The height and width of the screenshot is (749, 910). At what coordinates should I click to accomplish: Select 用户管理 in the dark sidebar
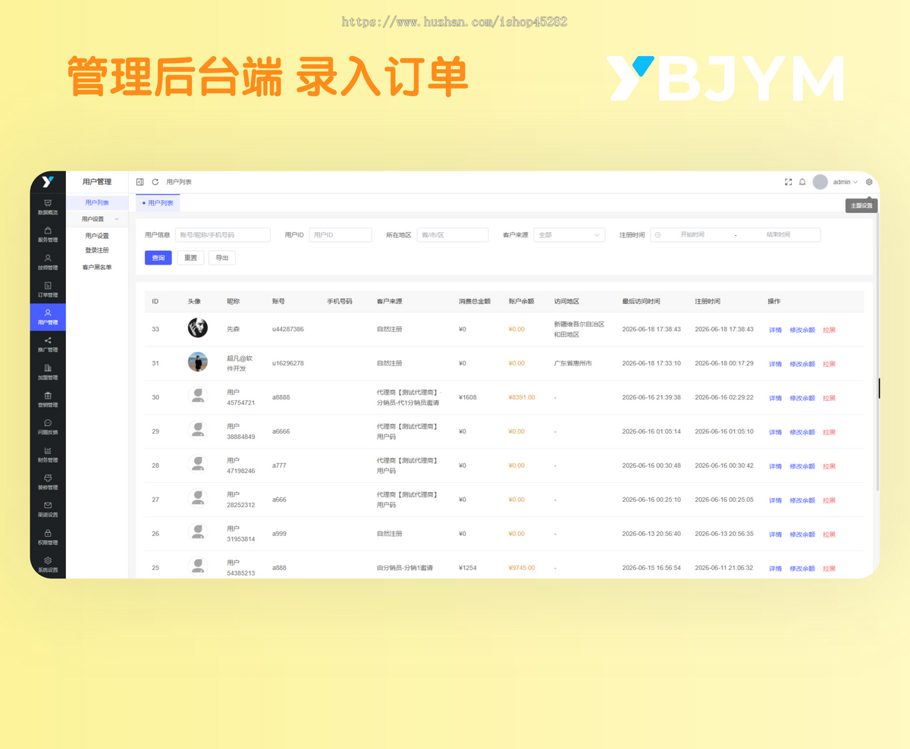(48, 317)
